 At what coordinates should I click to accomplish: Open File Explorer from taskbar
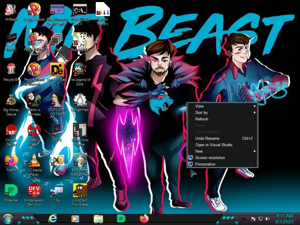point(98,219)
